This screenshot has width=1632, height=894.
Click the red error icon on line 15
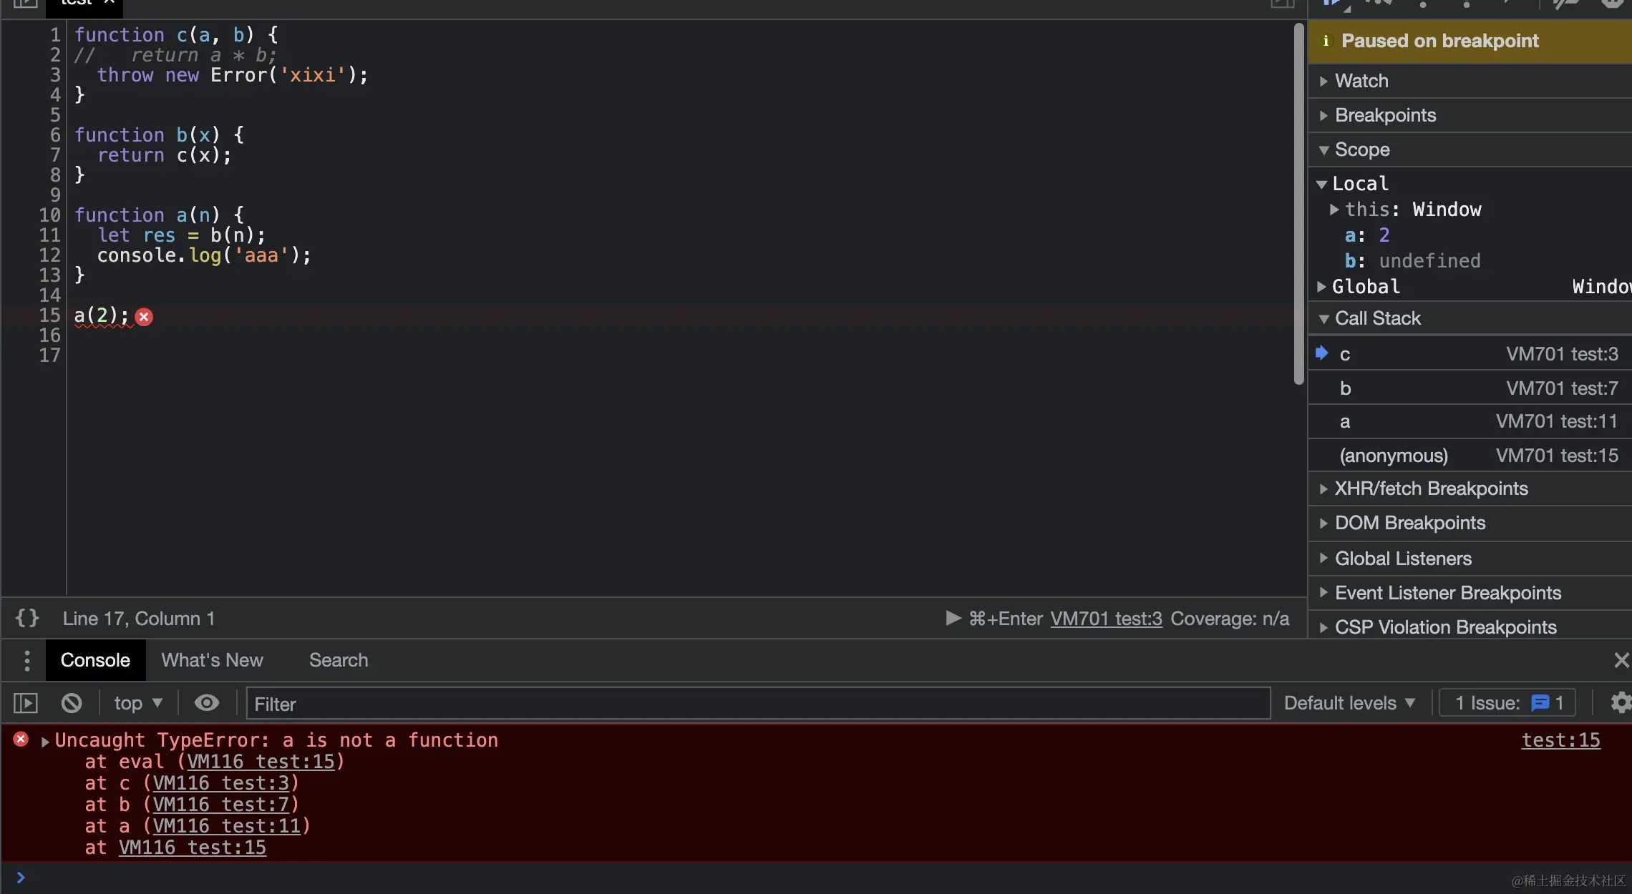tap(144, 317)
